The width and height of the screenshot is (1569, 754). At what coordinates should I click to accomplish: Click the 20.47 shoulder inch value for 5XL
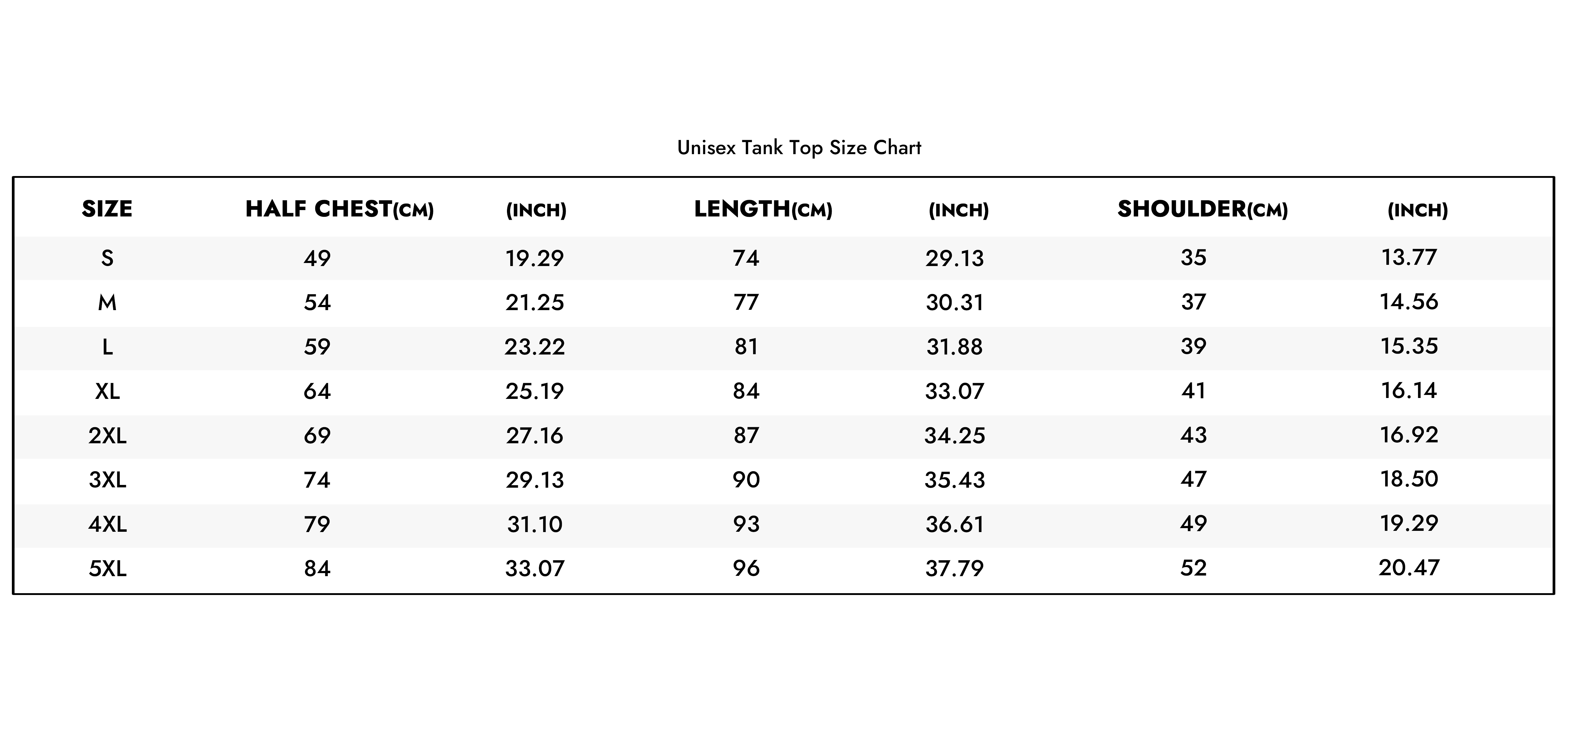coord(1409,568)
